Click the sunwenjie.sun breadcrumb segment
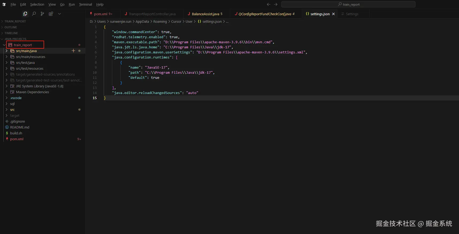Viewport: 459px width, 234px height. (x=121, y=21)
